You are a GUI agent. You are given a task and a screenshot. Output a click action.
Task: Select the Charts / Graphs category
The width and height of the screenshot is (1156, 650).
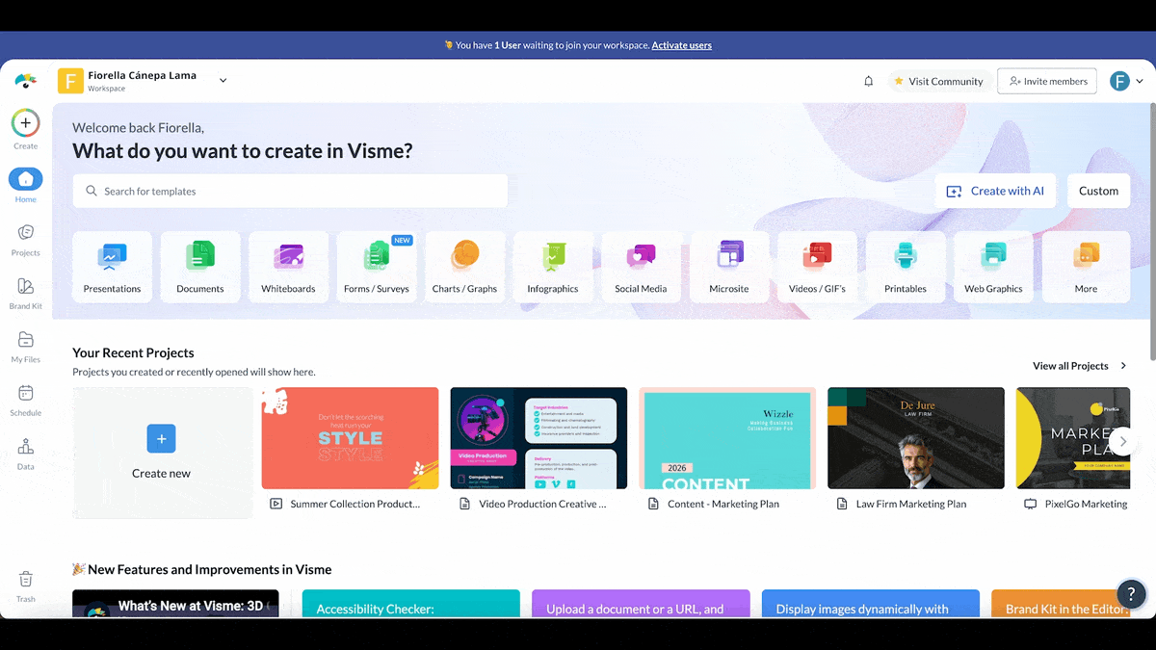pyautogui.click(x=464, y=267)
